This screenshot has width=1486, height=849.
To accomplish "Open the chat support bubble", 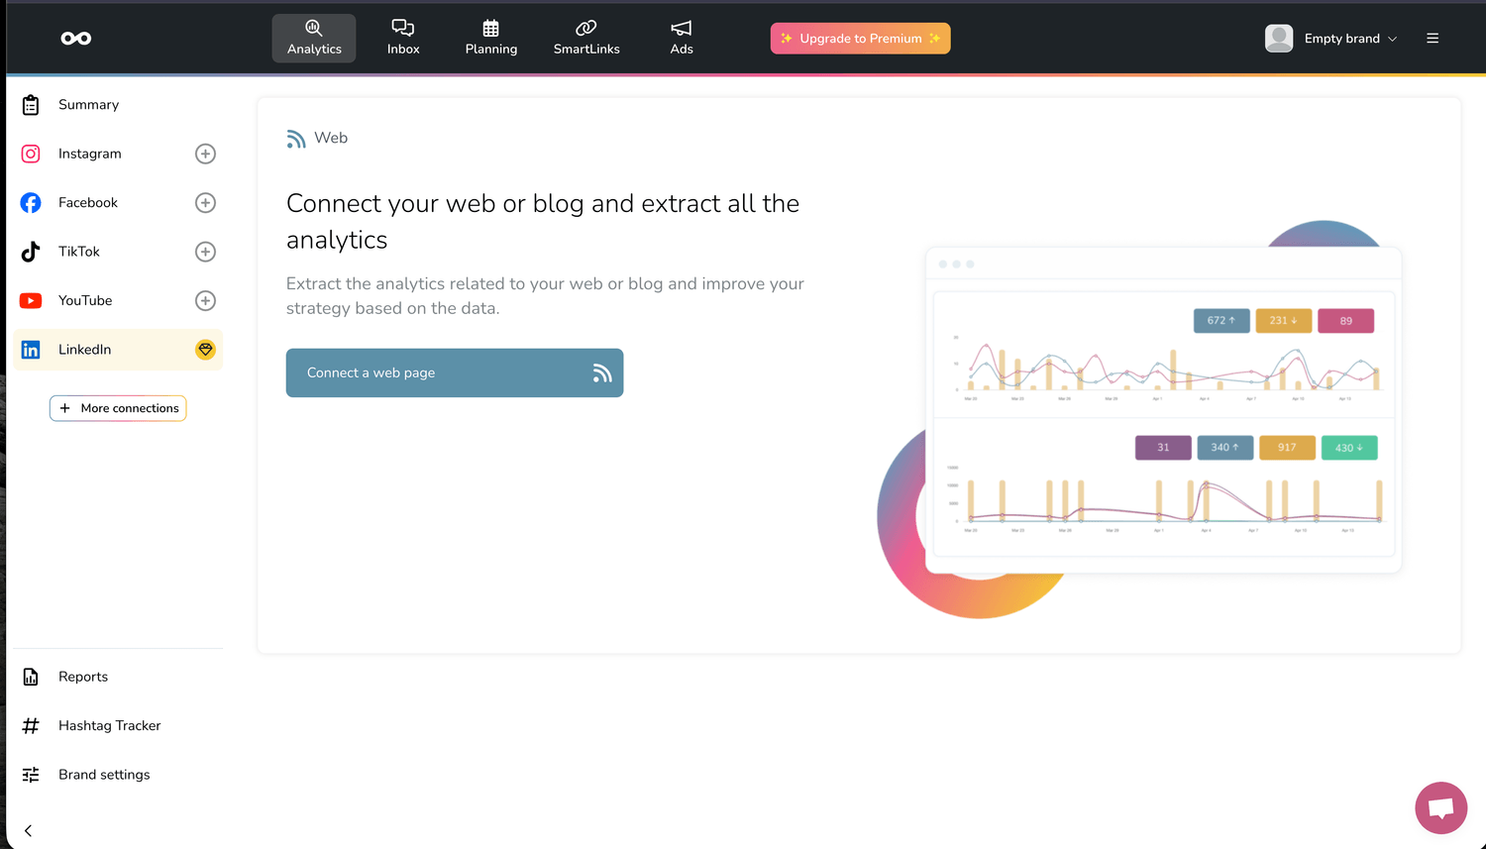I will (1440, 807).
